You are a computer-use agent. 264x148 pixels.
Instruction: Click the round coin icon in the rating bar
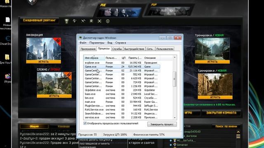click(x=108, y=21)
